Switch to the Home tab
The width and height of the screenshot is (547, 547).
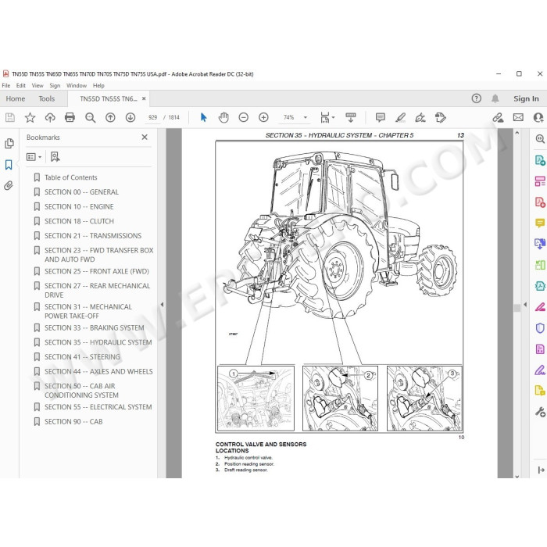click(x=16, y=98)
